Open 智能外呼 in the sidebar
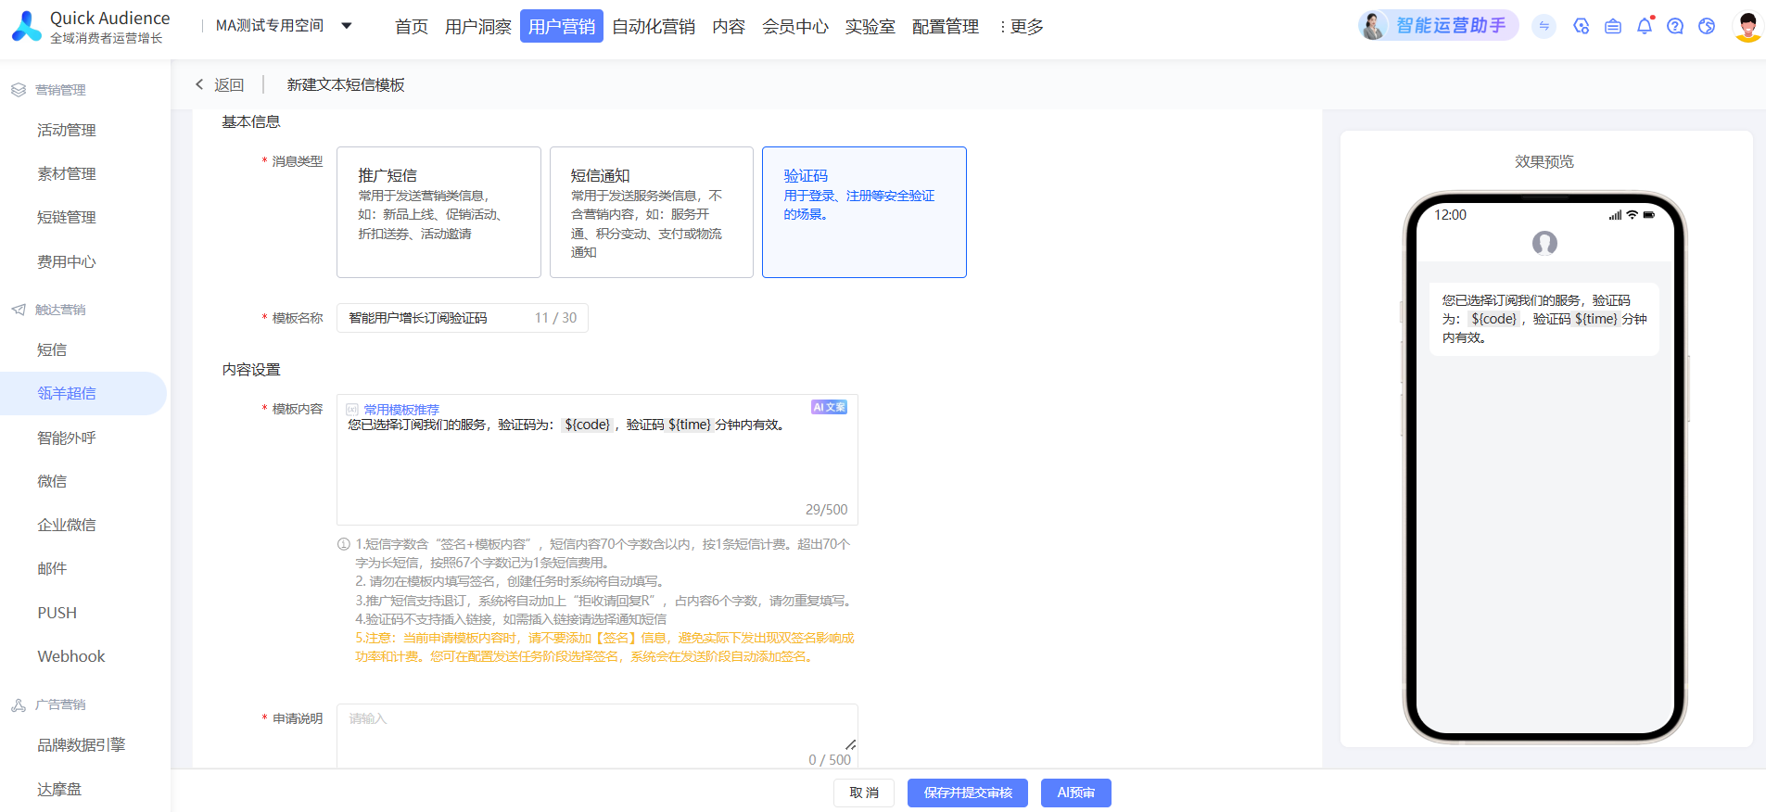The width and height of the screenshot is (1766, 812). pos(67,438)
